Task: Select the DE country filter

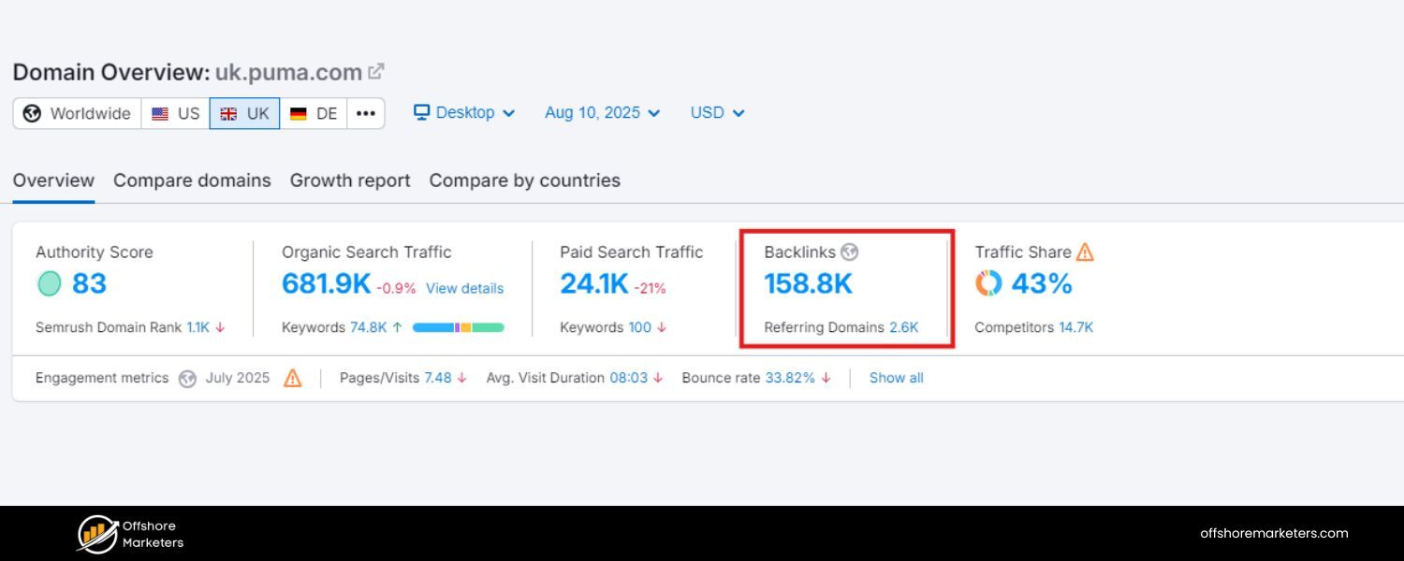Action: [313, 112]
